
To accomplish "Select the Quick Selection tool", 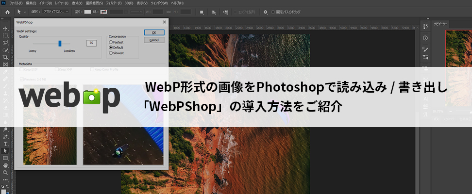I will pos(5,50).
